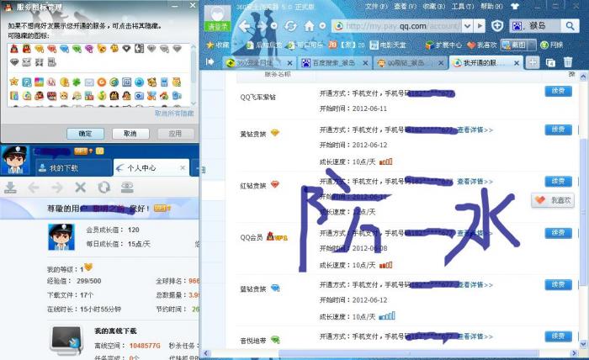589x360 pixels.
Task: Confirm with 确定 in 服务图标管理 dialog
Action: pyautogui.click(x=85, y=134)
